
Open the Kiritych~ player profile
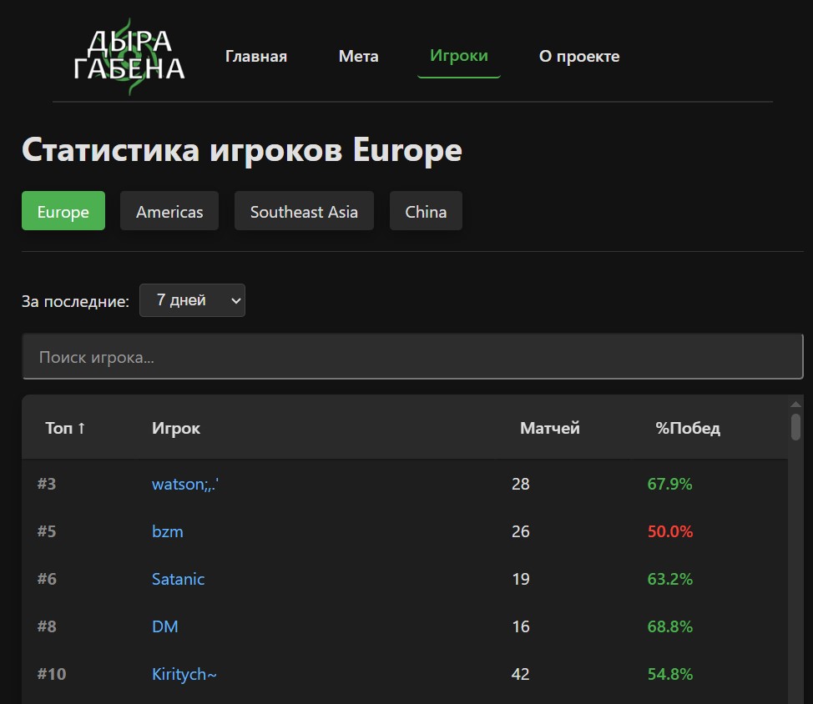pyautogui.click(x=184, y=674)
